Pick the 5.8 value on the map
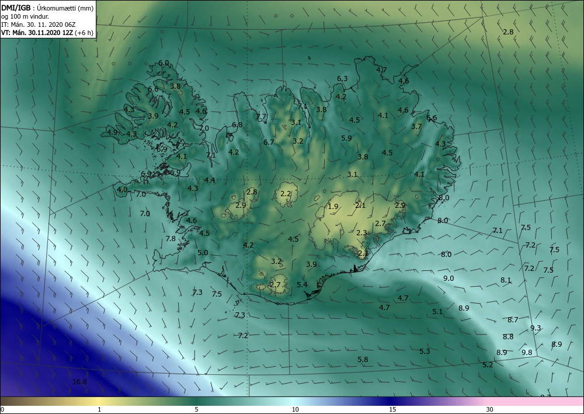Screen dimensions: 584x414 (363, 360)
